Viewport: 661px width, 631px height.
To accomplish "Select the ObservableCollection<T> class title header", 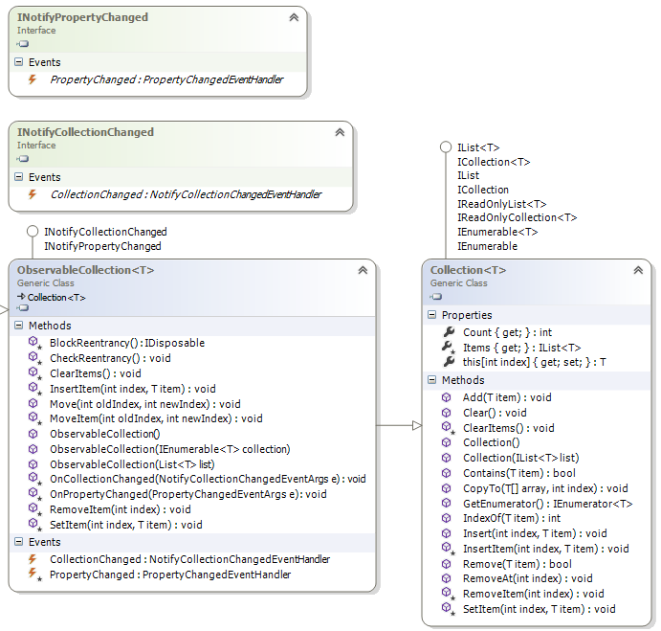I will (x=85, y=270).
